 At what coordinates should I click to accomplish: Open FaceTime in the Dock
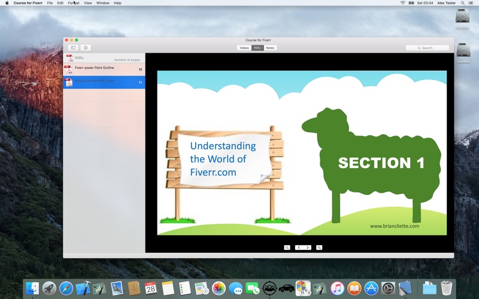253,288
